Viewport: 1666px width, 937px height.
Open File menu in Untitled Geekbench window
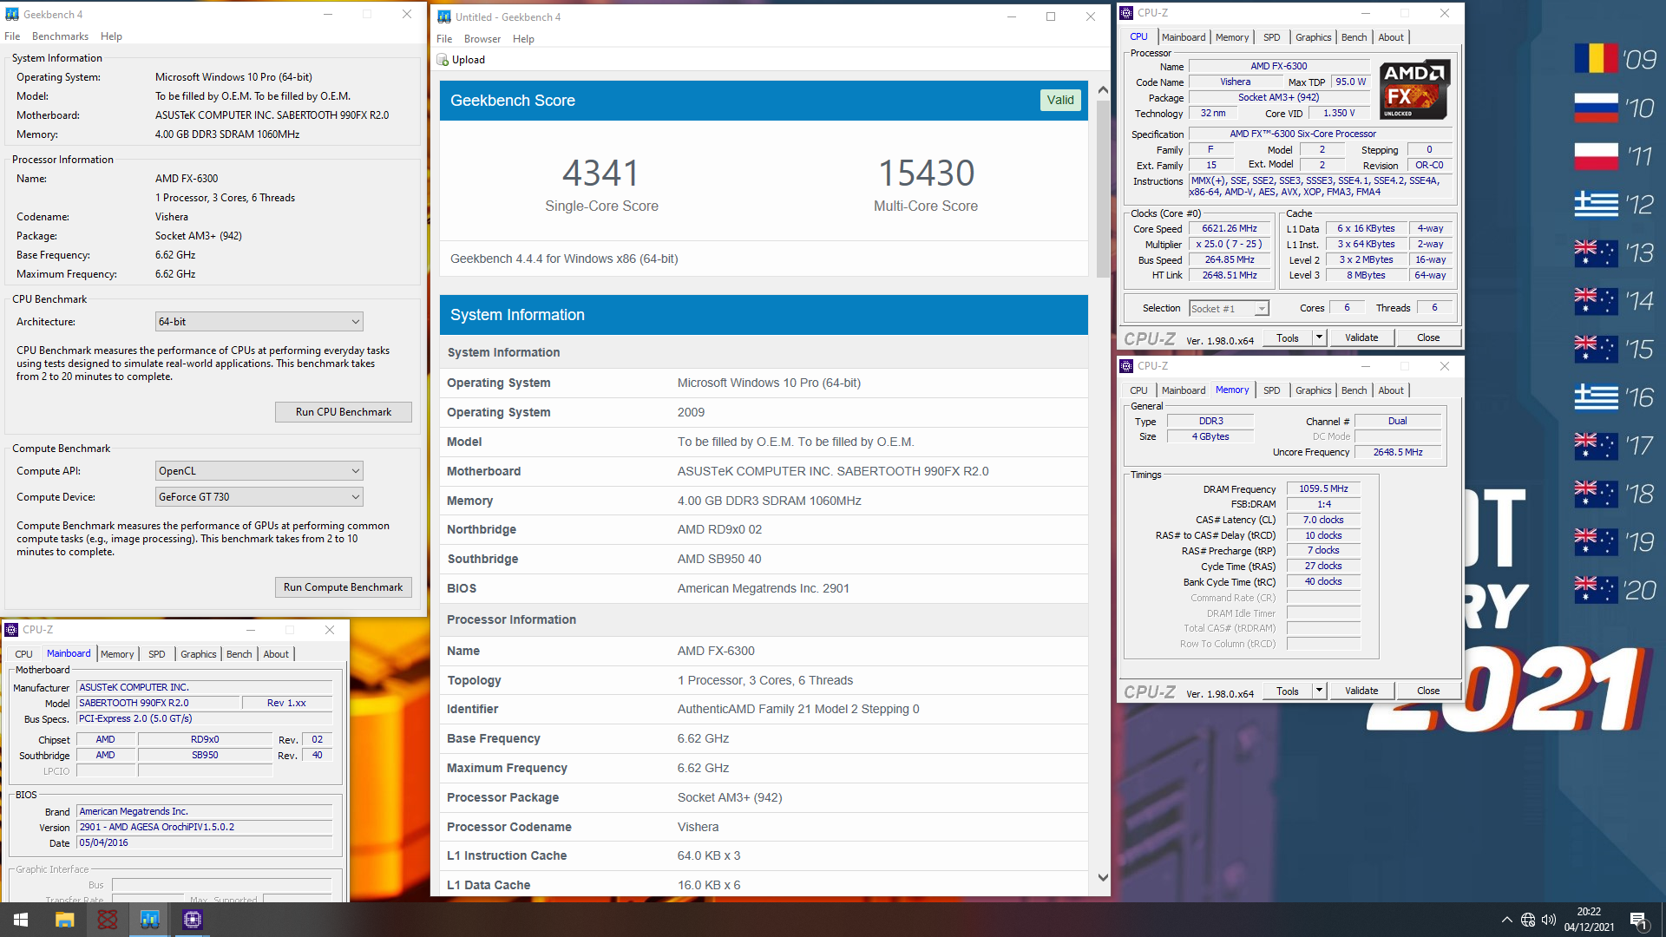(x=444, y=39)
